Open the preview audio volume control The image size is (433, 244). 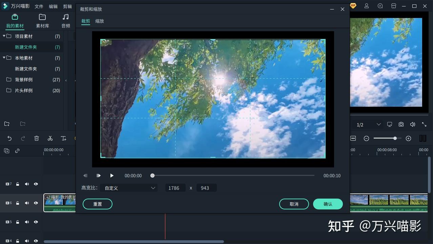tap(412, 124)
